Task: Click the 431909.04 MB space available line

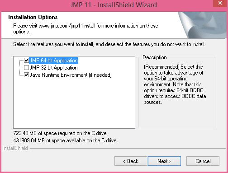Action: tap(65, 140)
